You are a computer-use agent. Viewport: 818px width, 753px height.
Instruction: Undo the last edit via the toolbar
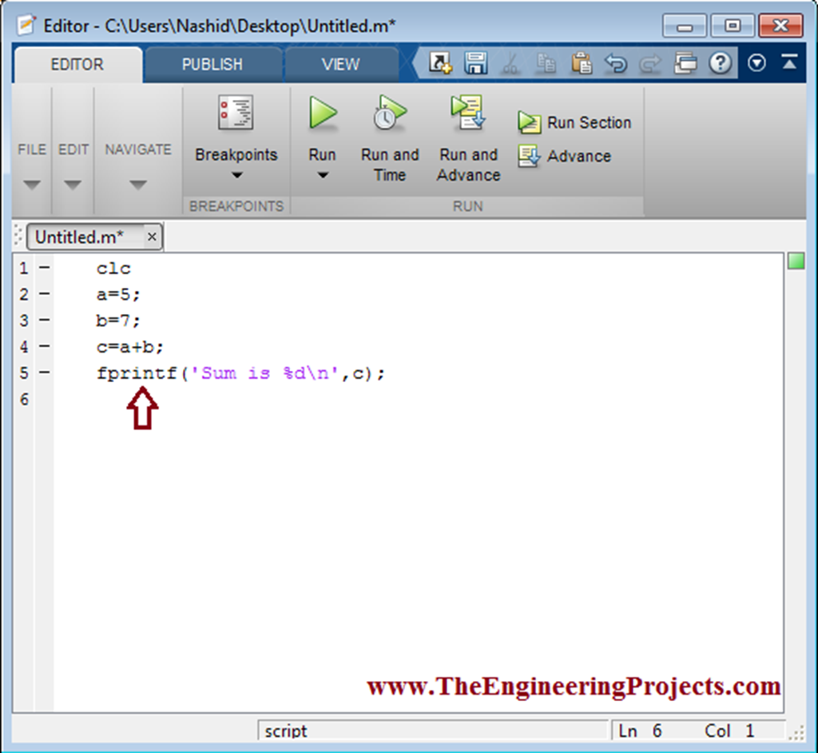[616, 63]
